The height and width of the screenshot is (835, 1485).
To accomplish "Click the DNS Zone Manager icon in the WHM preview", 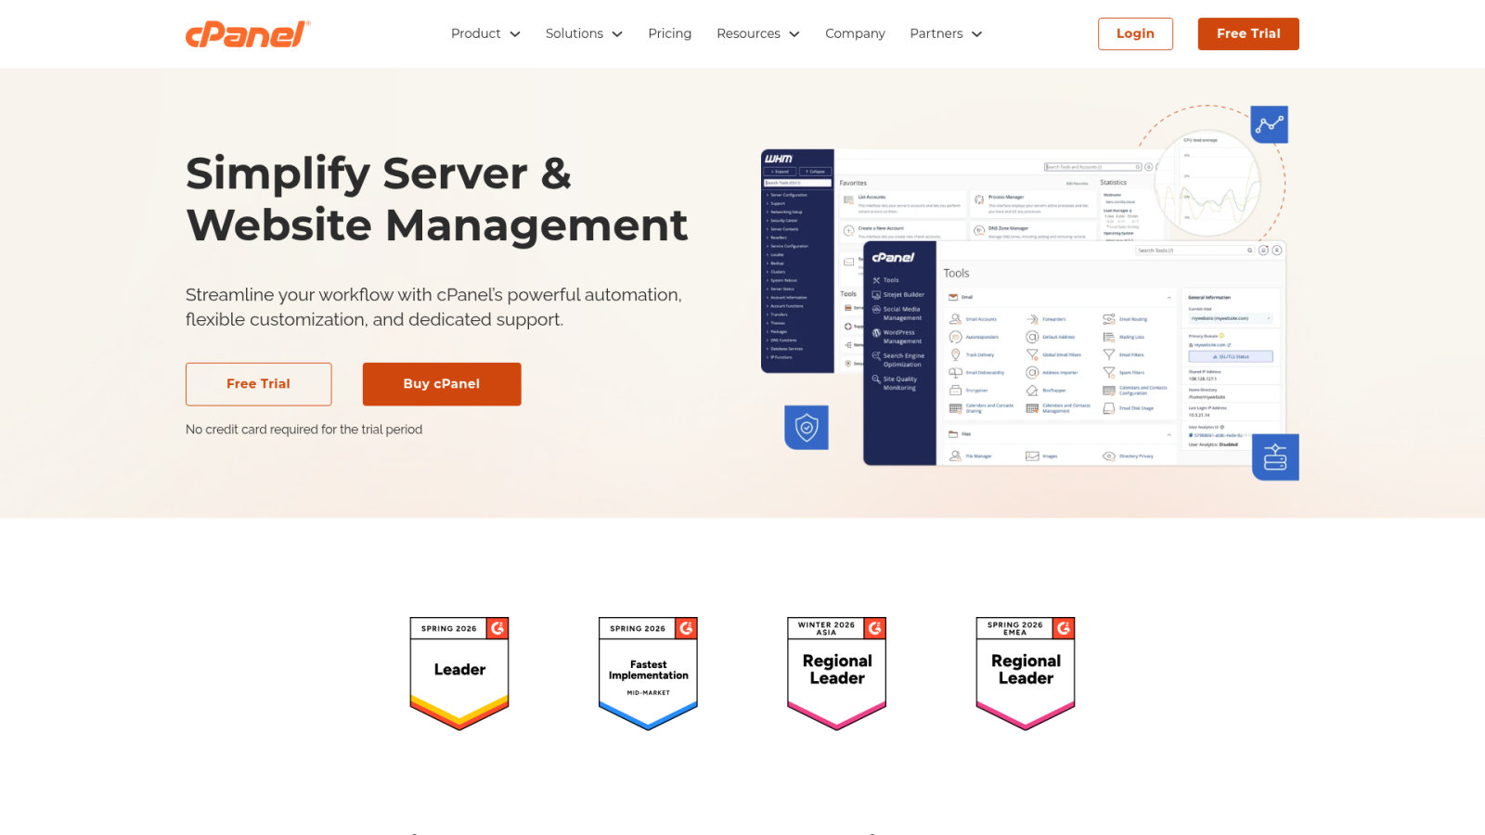I will tap(979, 230).
